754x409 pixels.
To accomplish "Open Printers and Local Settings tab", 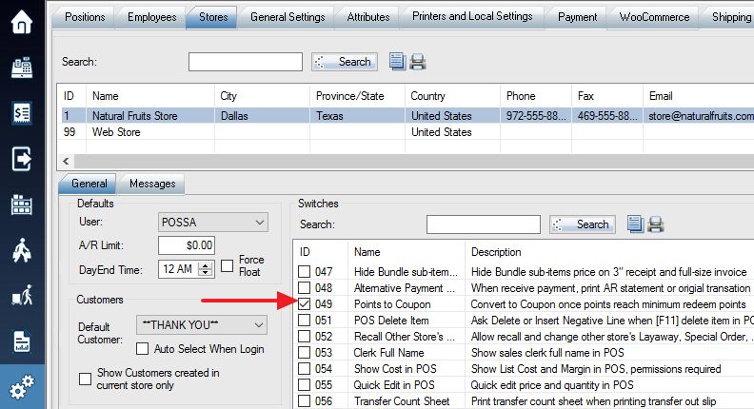I will [x=472, y=16].
